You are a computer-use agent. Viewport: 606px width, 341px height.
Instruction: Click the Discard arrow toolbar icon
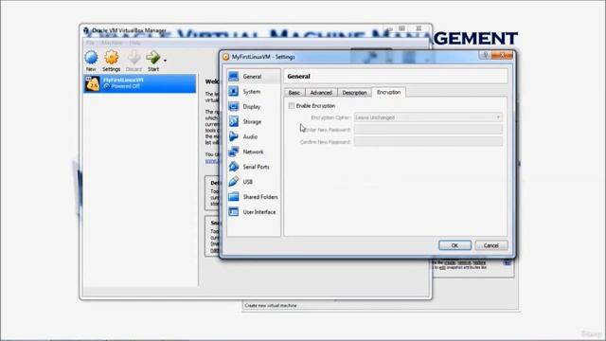pos(134,58)
